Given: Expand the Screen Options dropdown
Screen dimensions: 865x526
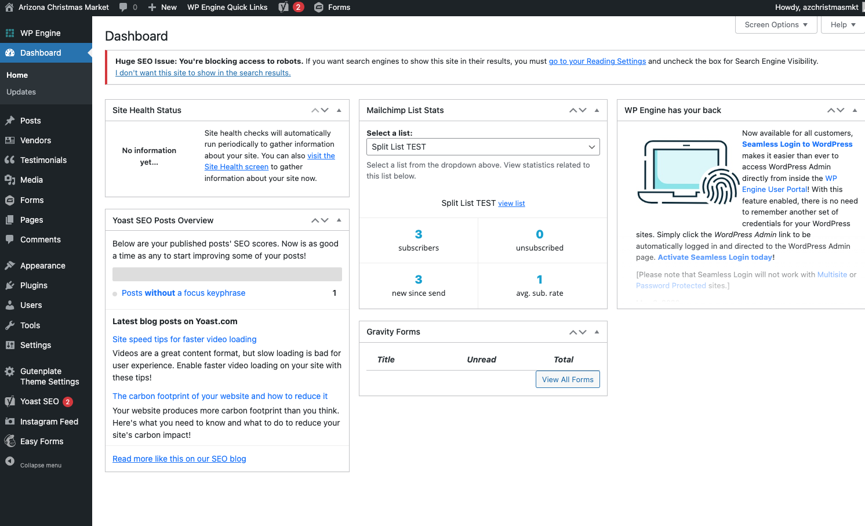Looking at the screenshot, I should (x=776, y=25).
